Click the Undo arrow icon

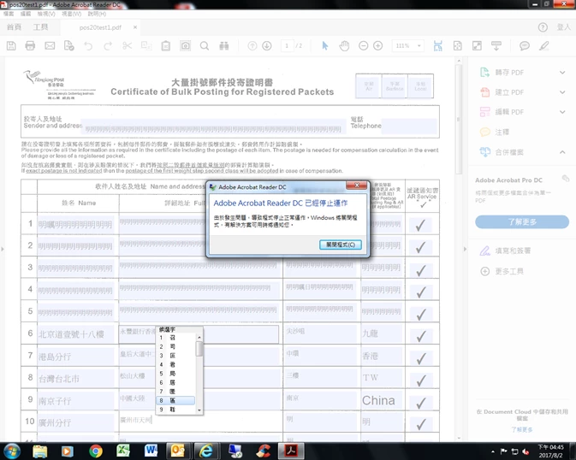click(88, 46)
